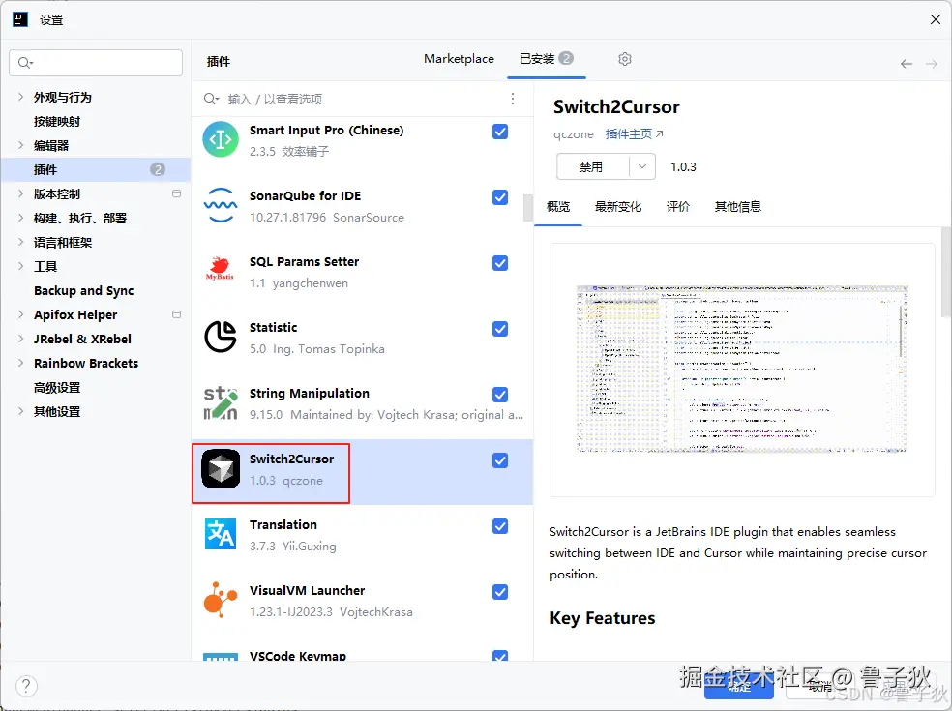Screen dimensions: 952x711
Task: Select 按键映射 in settings tree
Action: coord(57,122)
